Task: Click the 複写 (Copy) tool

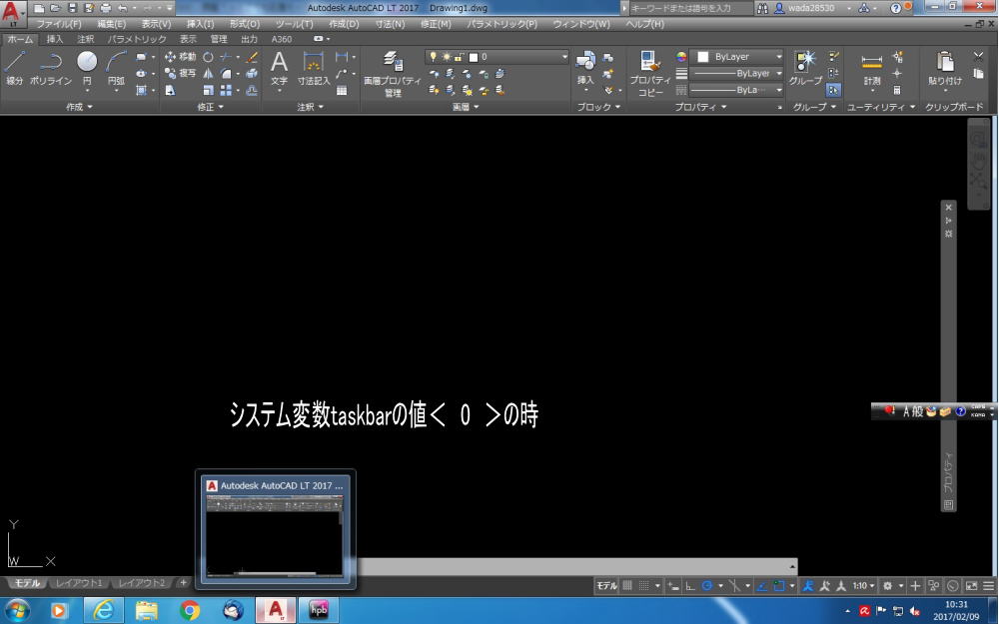Action: [x=180, y=73]
